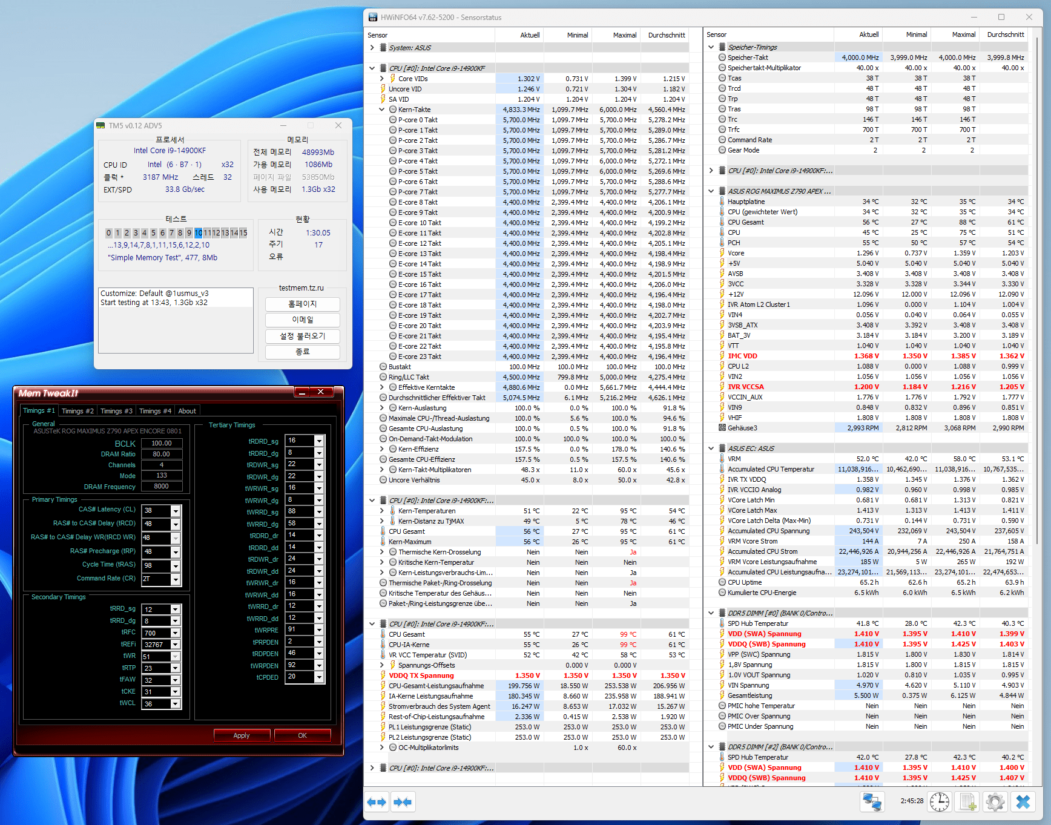The image size is (1051, 825).
Task: Expand the OC-Multiplikatorlimits row
Action: pos(381,748)
